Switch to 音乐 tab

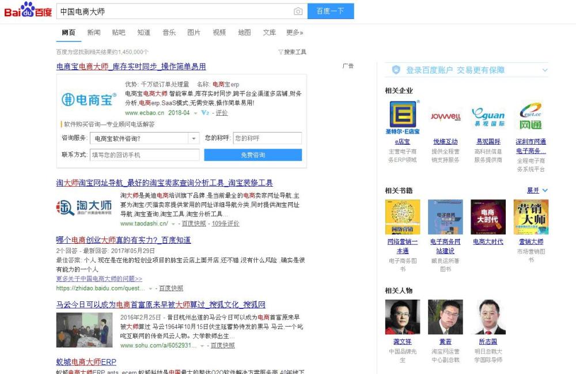click(169, 32)
